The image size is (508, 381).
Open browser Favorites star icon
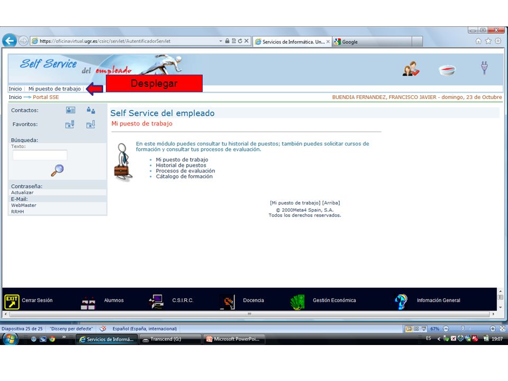488,41
